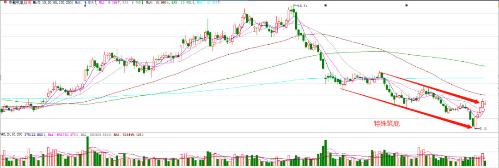Click the second black info marker above chart
This screenshot has width=499, height=168.
coord(406,6)
